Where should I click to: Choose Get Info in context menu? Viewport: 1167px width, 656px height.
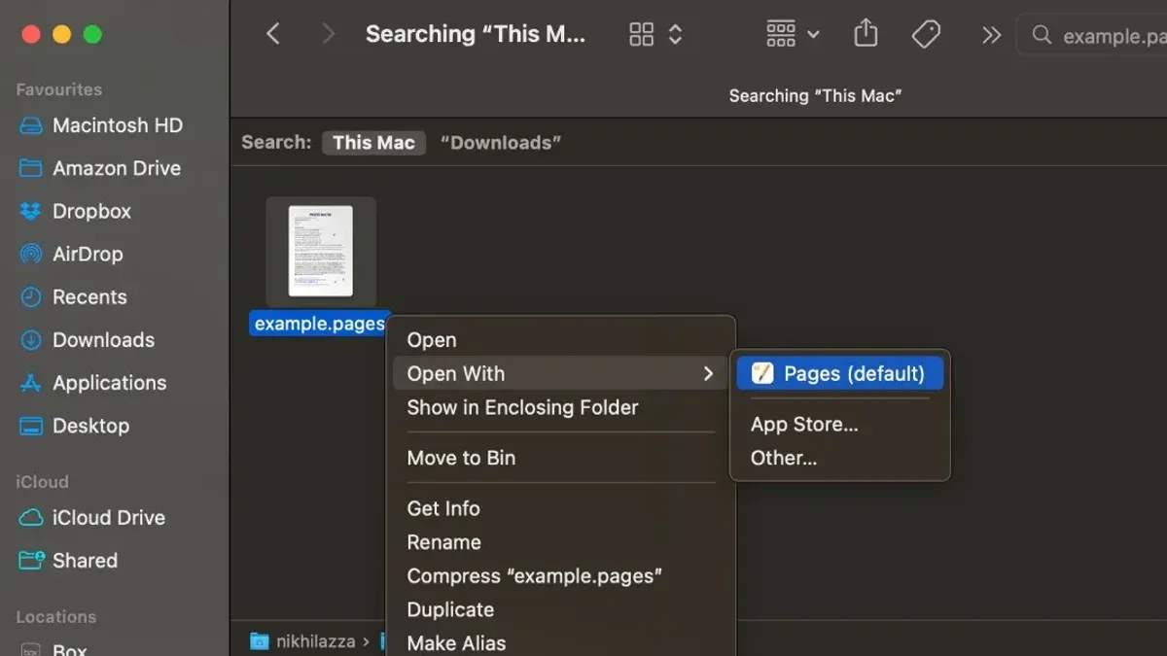click(560, 508)
